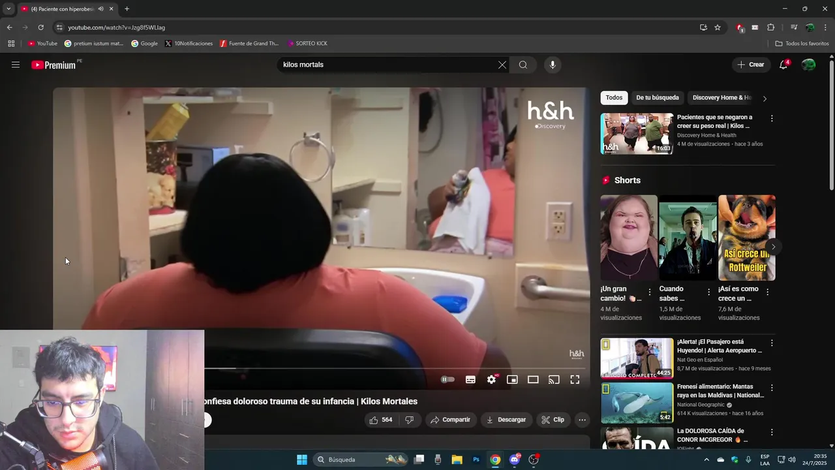Open Discord from taskbar
The height and width of the screenshot is (470, 835).
tap(515, 460)
